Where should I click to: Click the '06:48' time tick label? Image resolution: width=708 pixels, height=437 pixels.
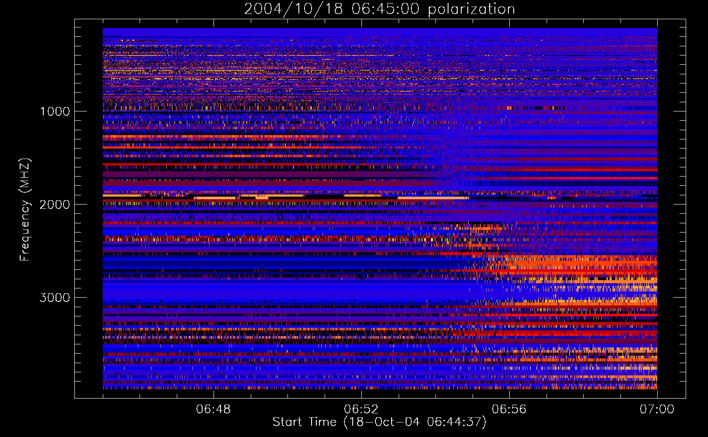point(213,409)
